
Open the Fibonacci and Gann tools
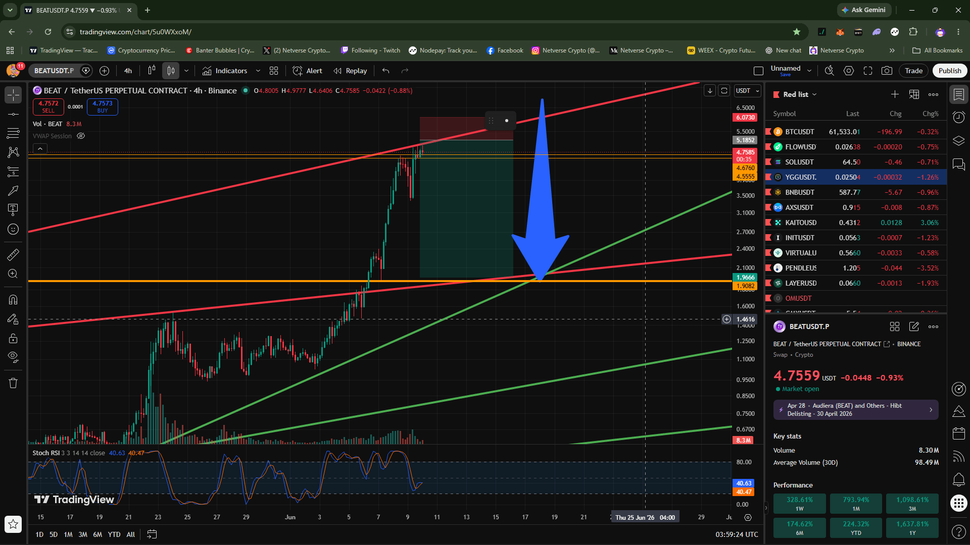(13, 133)
